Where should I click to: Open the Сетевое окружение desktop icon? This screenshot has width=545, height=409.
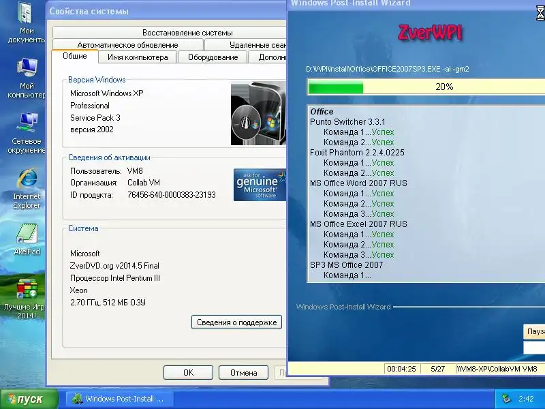pyautogui.click(x=27, y=133)
